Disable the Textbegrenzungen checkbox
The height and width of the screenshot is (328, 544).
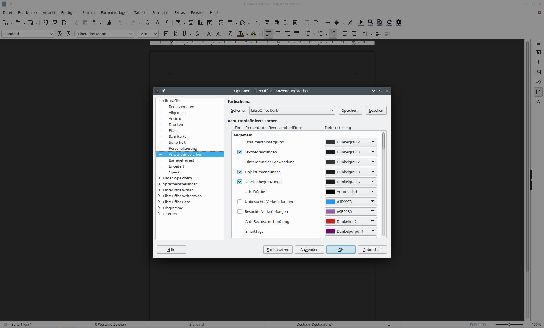(x=239, y=152)
